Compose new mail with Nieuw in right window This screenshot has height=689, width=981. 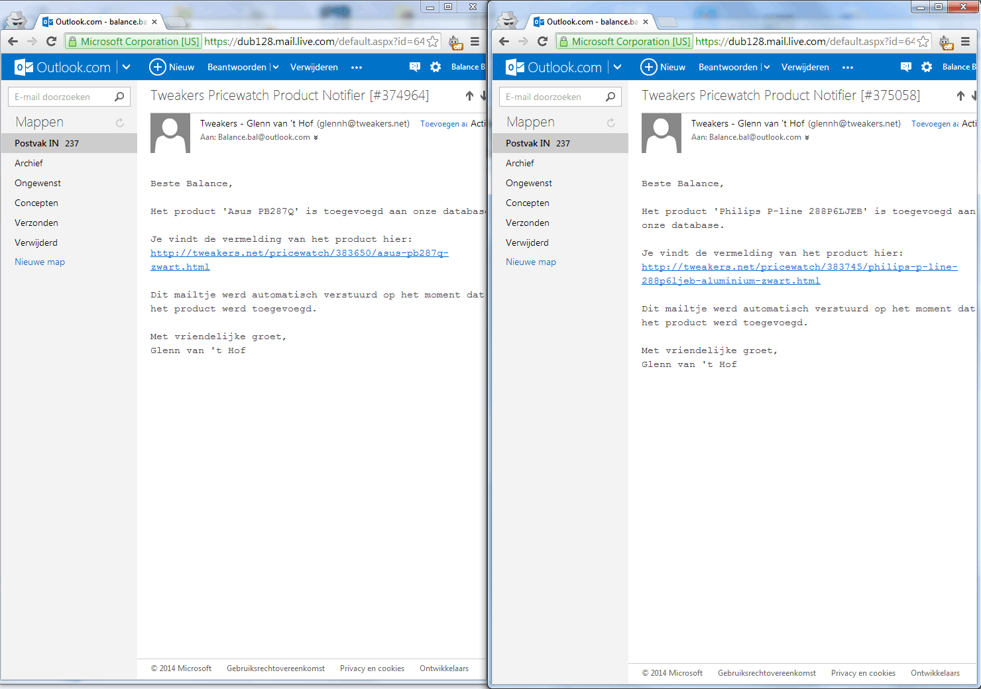[663, 67]
